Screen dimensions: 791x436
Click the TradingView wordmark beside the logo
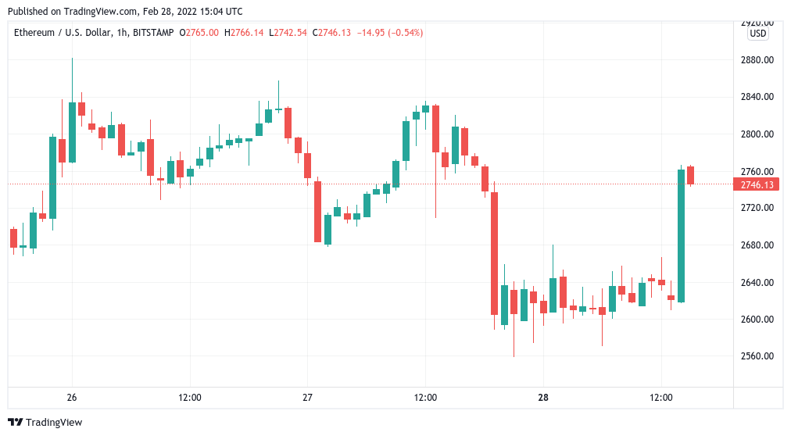[54, 423]
